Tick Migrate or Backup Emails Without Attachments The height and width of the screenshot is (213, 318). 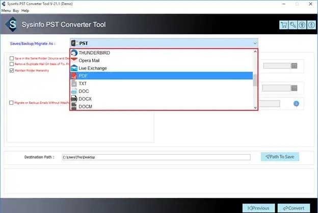(11, 103)
